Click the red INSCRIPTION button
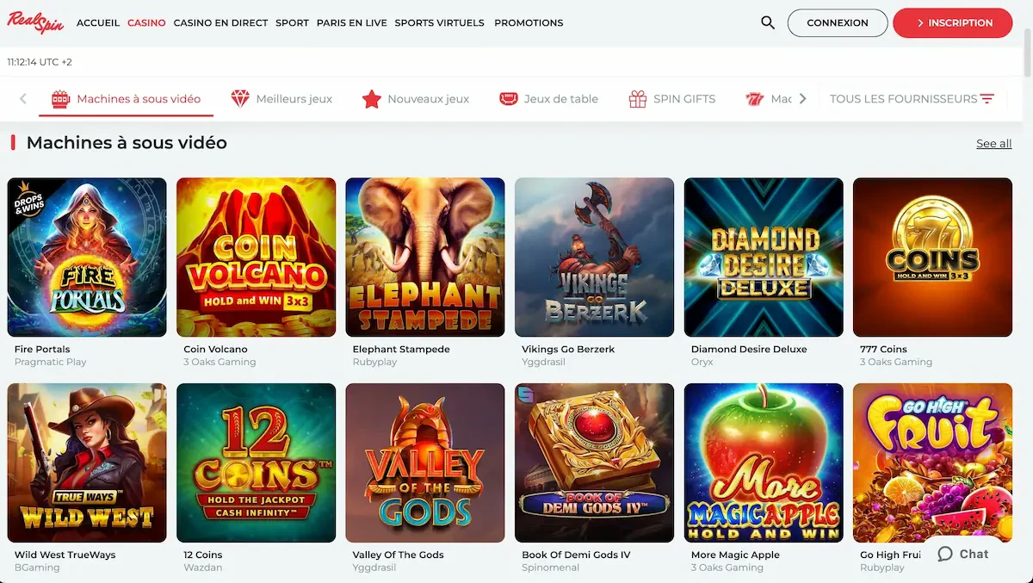 [x=953, y=23]
